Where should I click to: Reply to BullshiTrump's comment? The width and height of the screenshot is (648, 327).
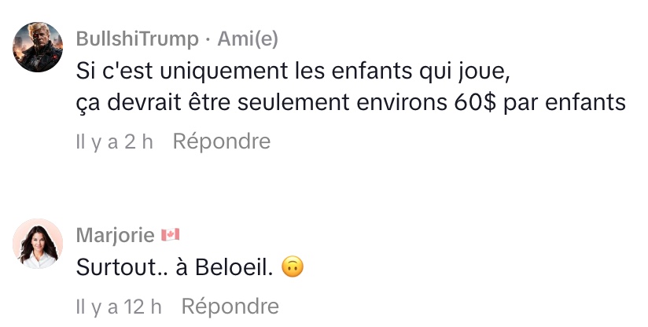pyautogui.click(x=221, y=141)
